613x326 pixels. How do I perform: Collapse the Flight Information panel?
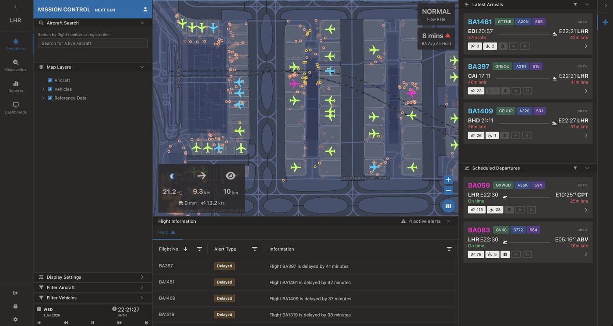click(x=448, y=221)
